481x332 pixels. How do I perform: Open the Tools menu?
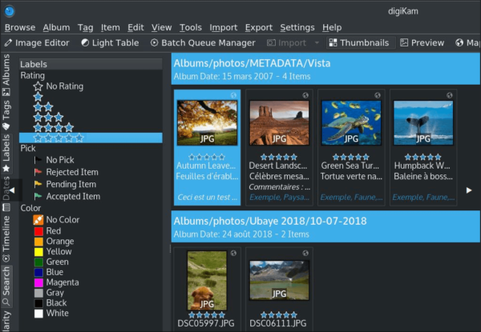(x=191, y=27)
